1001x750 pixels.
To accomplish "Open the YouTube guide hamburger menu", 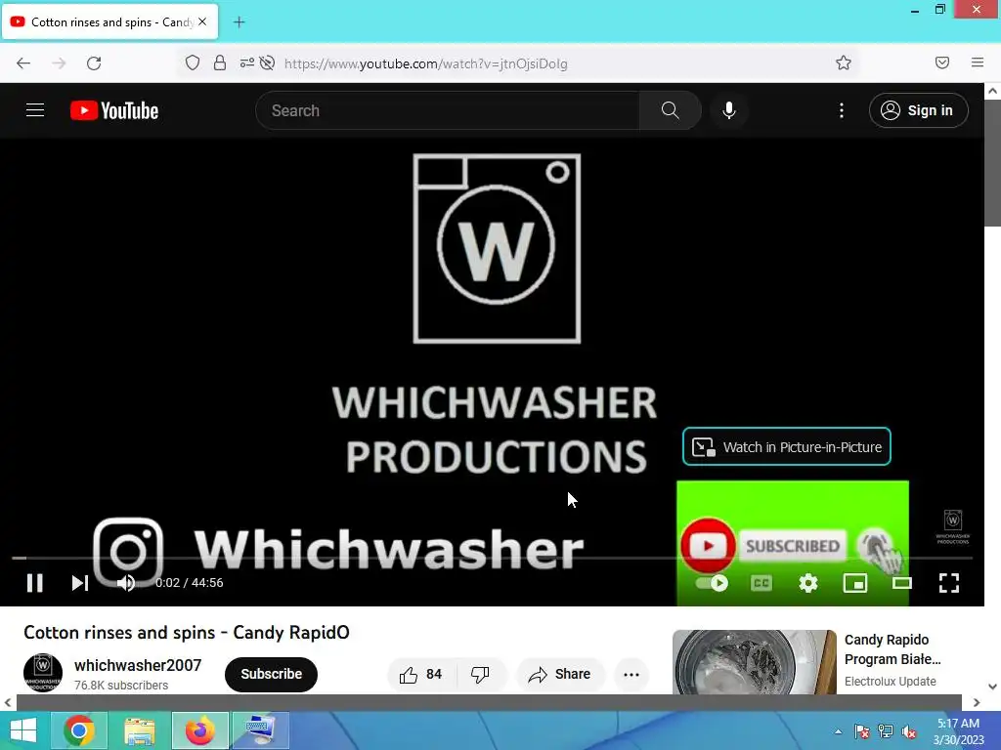I will pos(35,110).
